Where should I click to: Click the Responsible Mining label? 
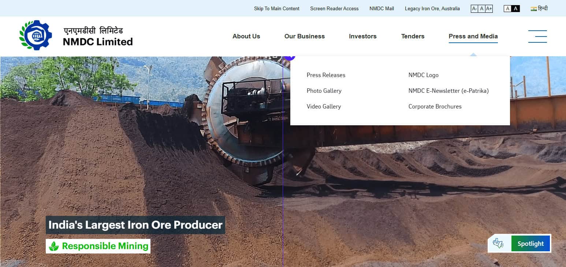coord(98,246)
